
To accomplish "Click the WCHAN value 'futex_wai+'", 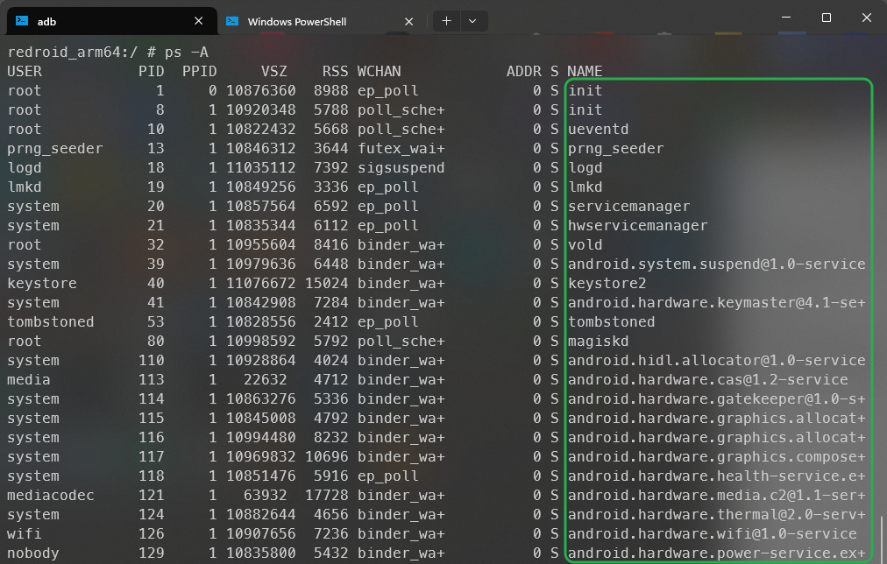I will tap(401, 149).
